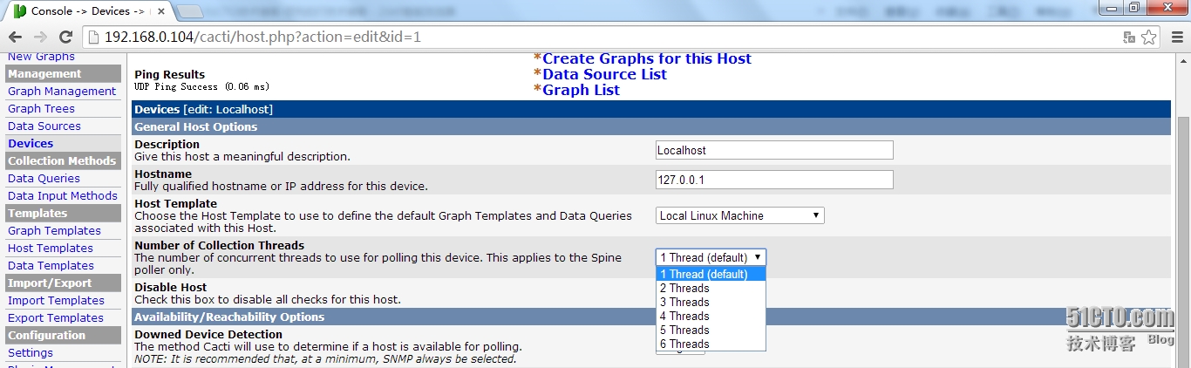Go forward with the browser forward arrow
Screen dimensions: 1191x368
click(x=40, y=37)
